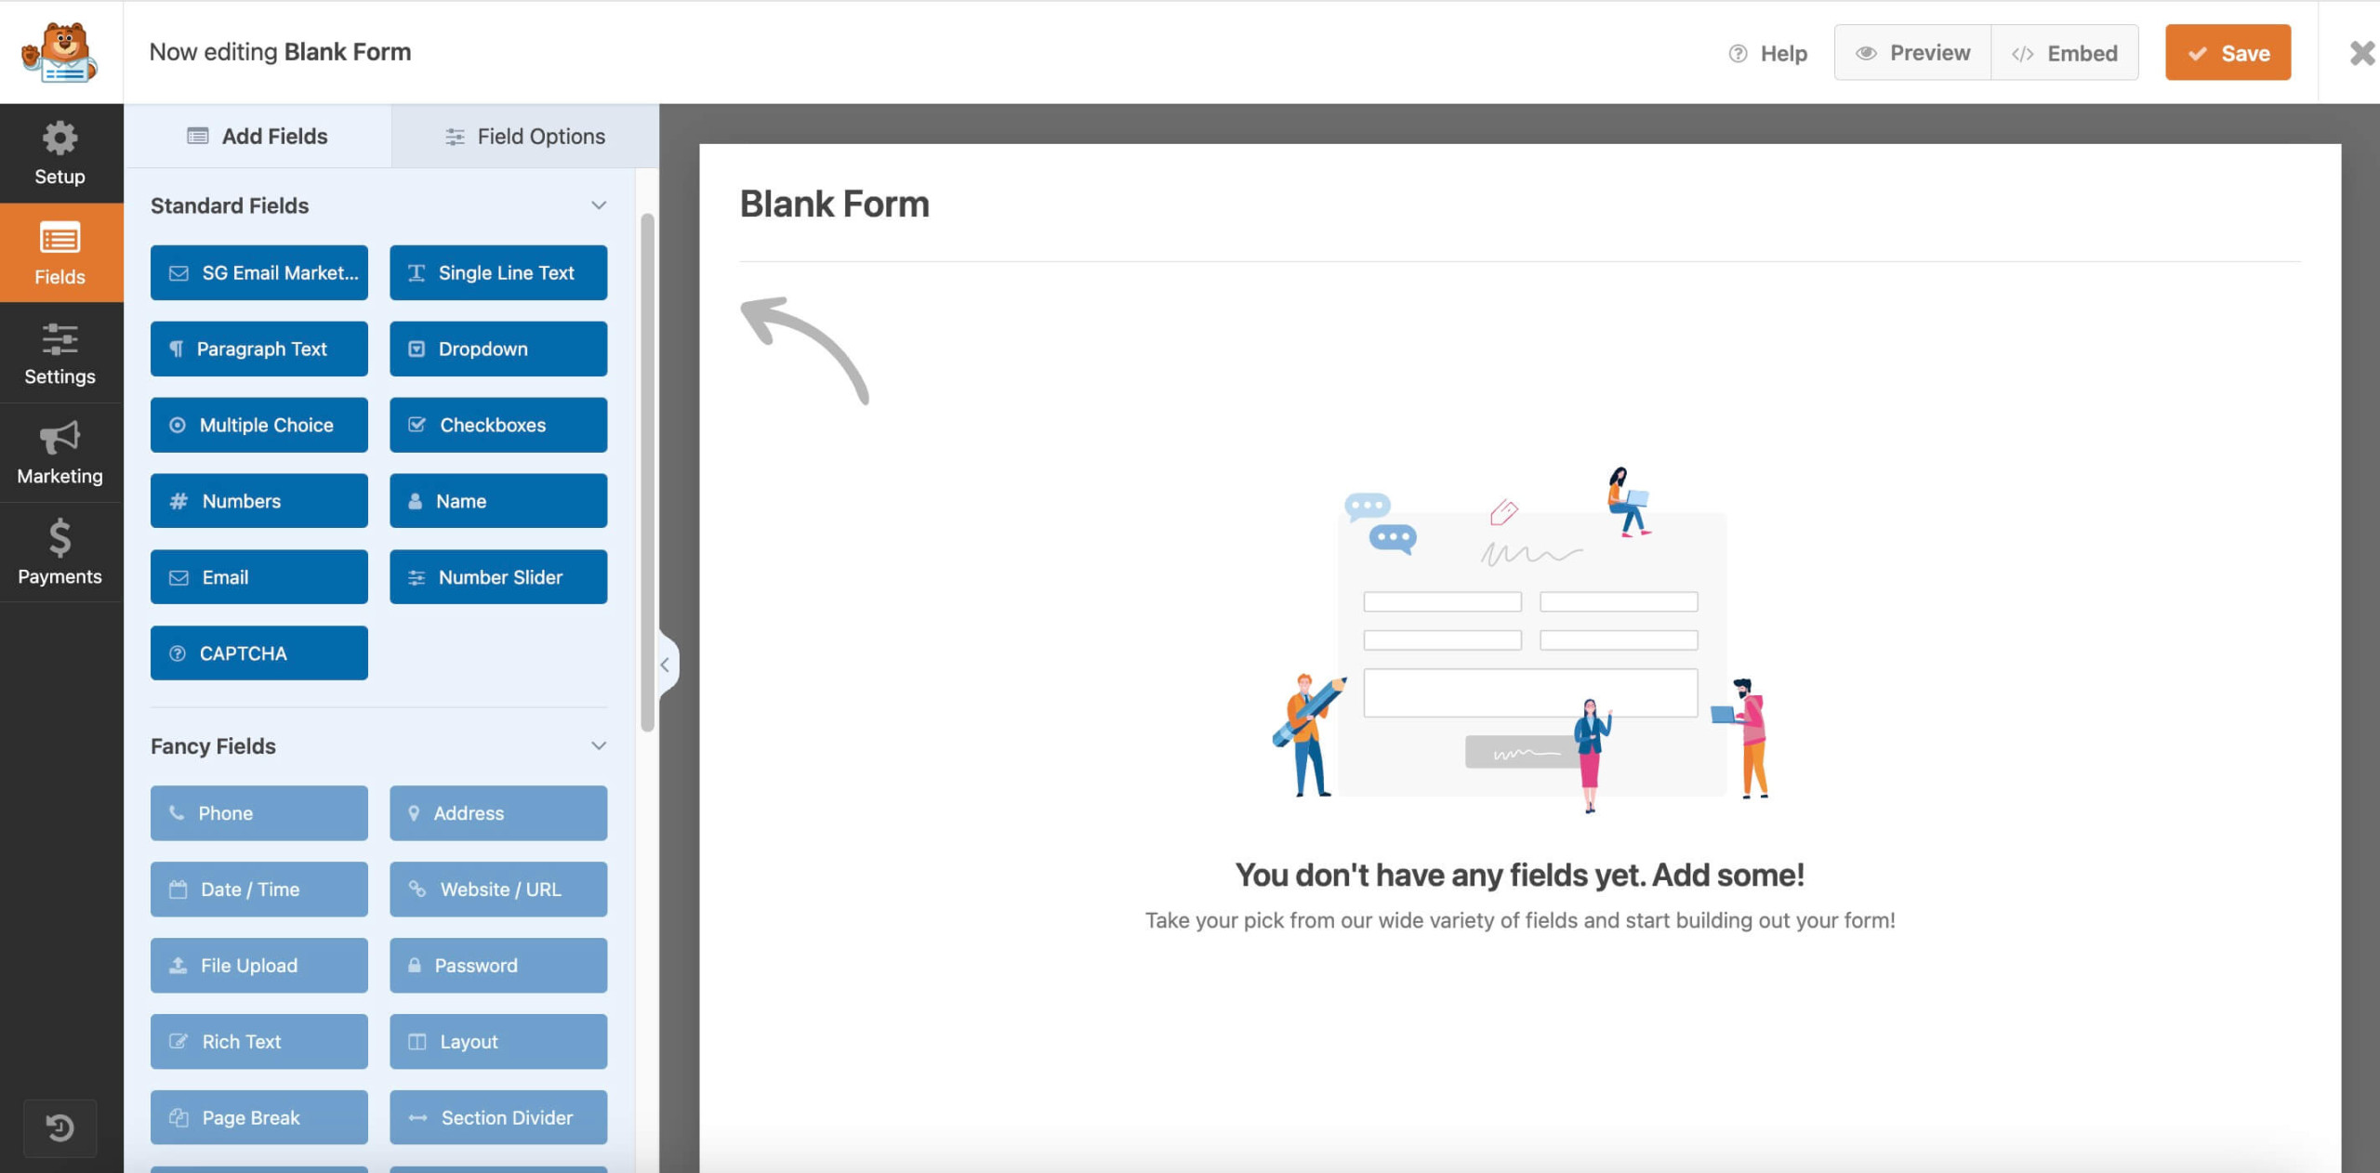The height and width of the screenshot is (1173, 2380).
Task: Collapse the fields side panel
Action: (667, 665)
